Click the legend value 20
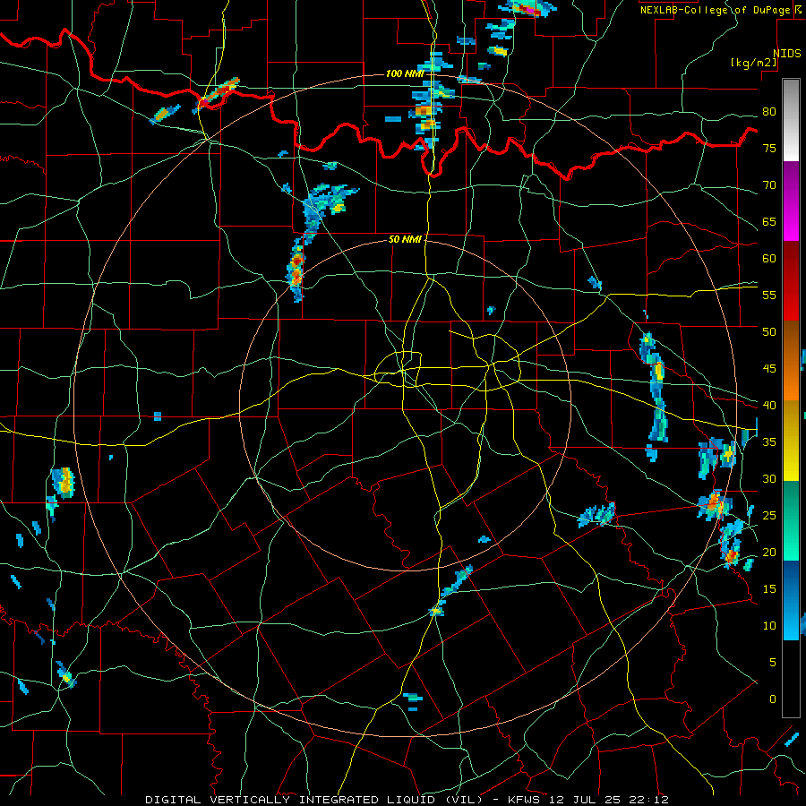The image size is (806, 806). pyautogui.click(x=769, y=553)
